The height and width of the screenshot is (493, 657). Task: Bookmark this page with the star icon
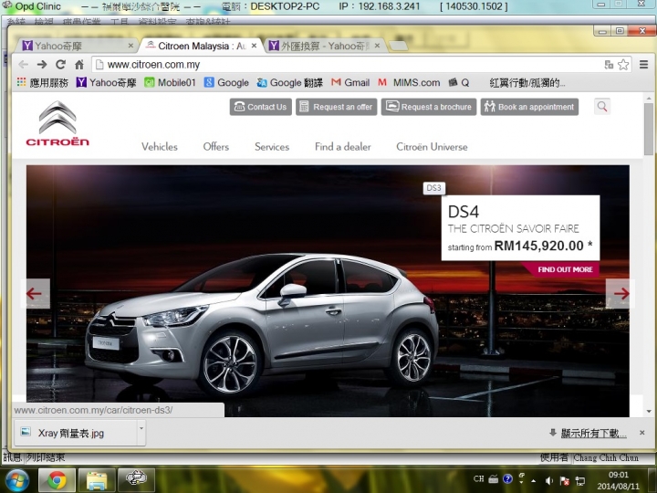tap(623, 65)
